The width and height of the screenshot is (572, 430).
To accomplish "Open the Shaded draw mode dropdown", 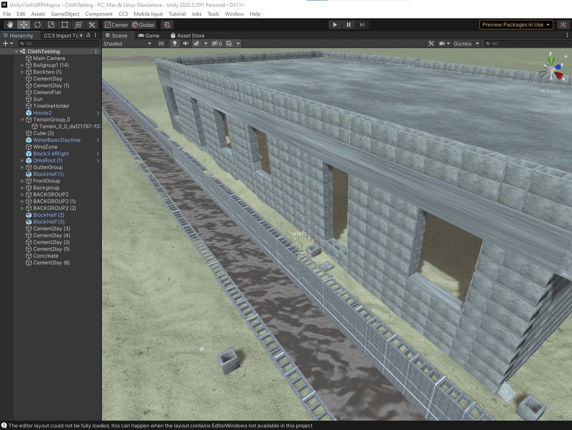I will 128,43.
